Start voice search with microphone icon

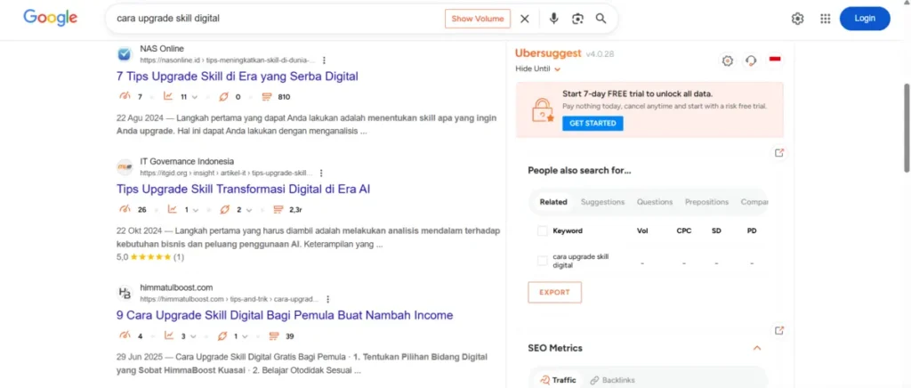553,19
